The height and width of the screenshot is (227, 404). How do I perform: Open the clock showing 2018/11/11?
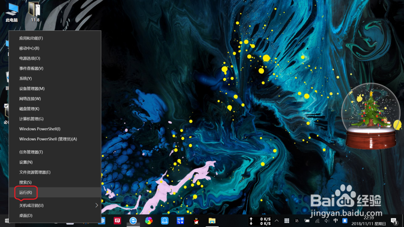pyautogui.click(x=369, y=221)
